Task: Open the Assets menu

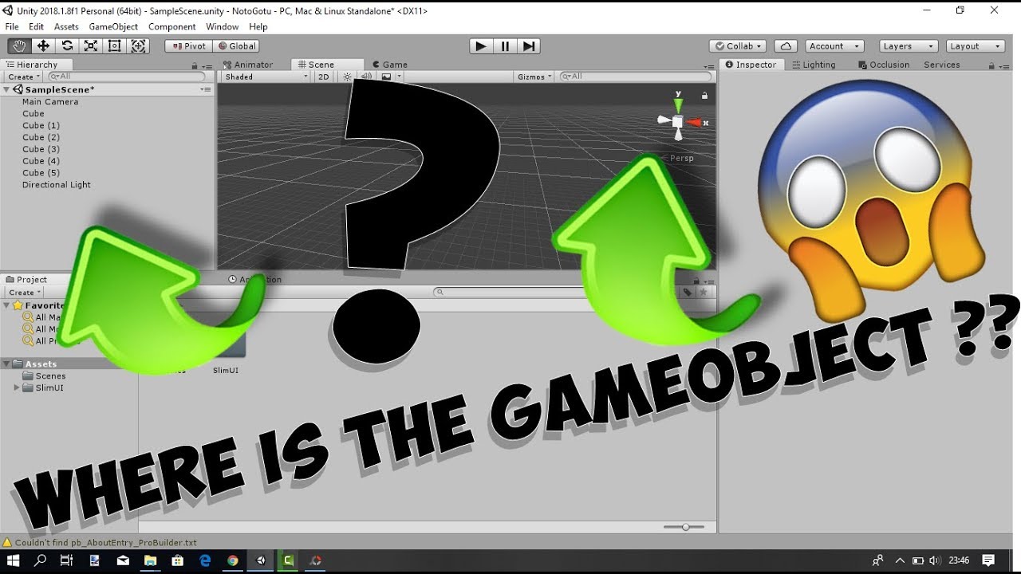Action: [66, 26]
